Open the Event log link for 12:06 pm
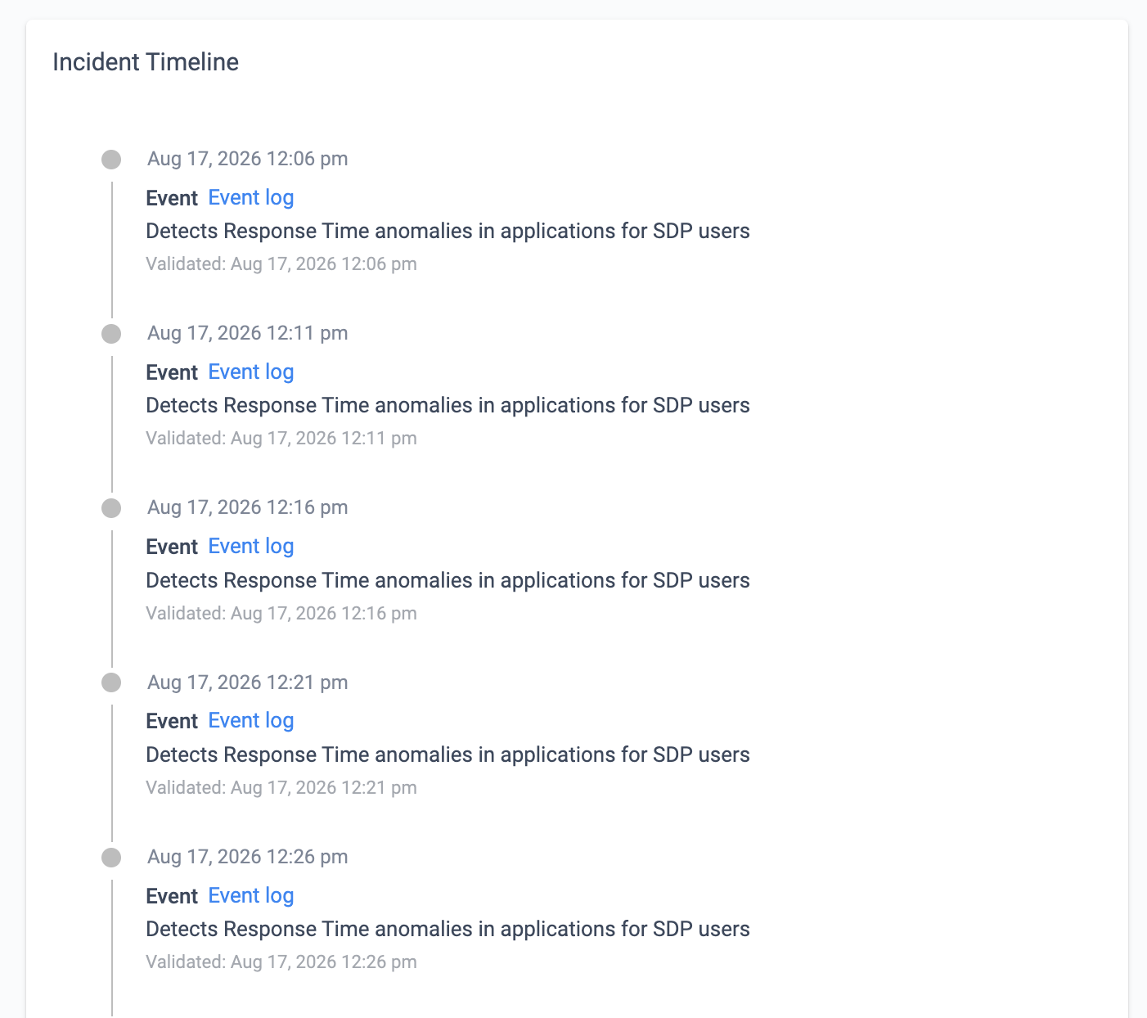 coord(251,198)
